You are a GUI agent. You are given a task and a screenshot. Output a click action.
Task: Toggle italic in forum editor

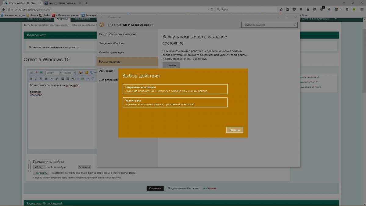coord(36,78)
